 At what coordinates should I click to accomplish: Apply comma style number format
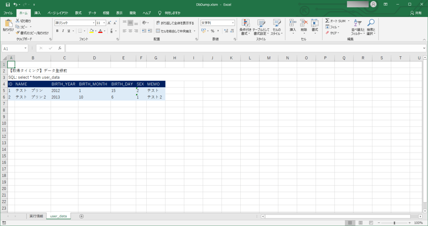(218, 31)
